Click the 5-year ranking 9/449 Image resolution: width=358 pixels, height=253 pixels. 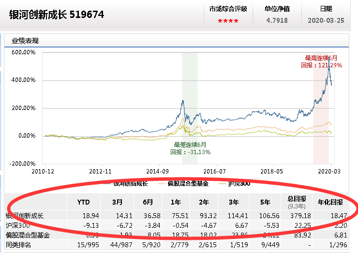pyautogui.click(x=270, y=245)
